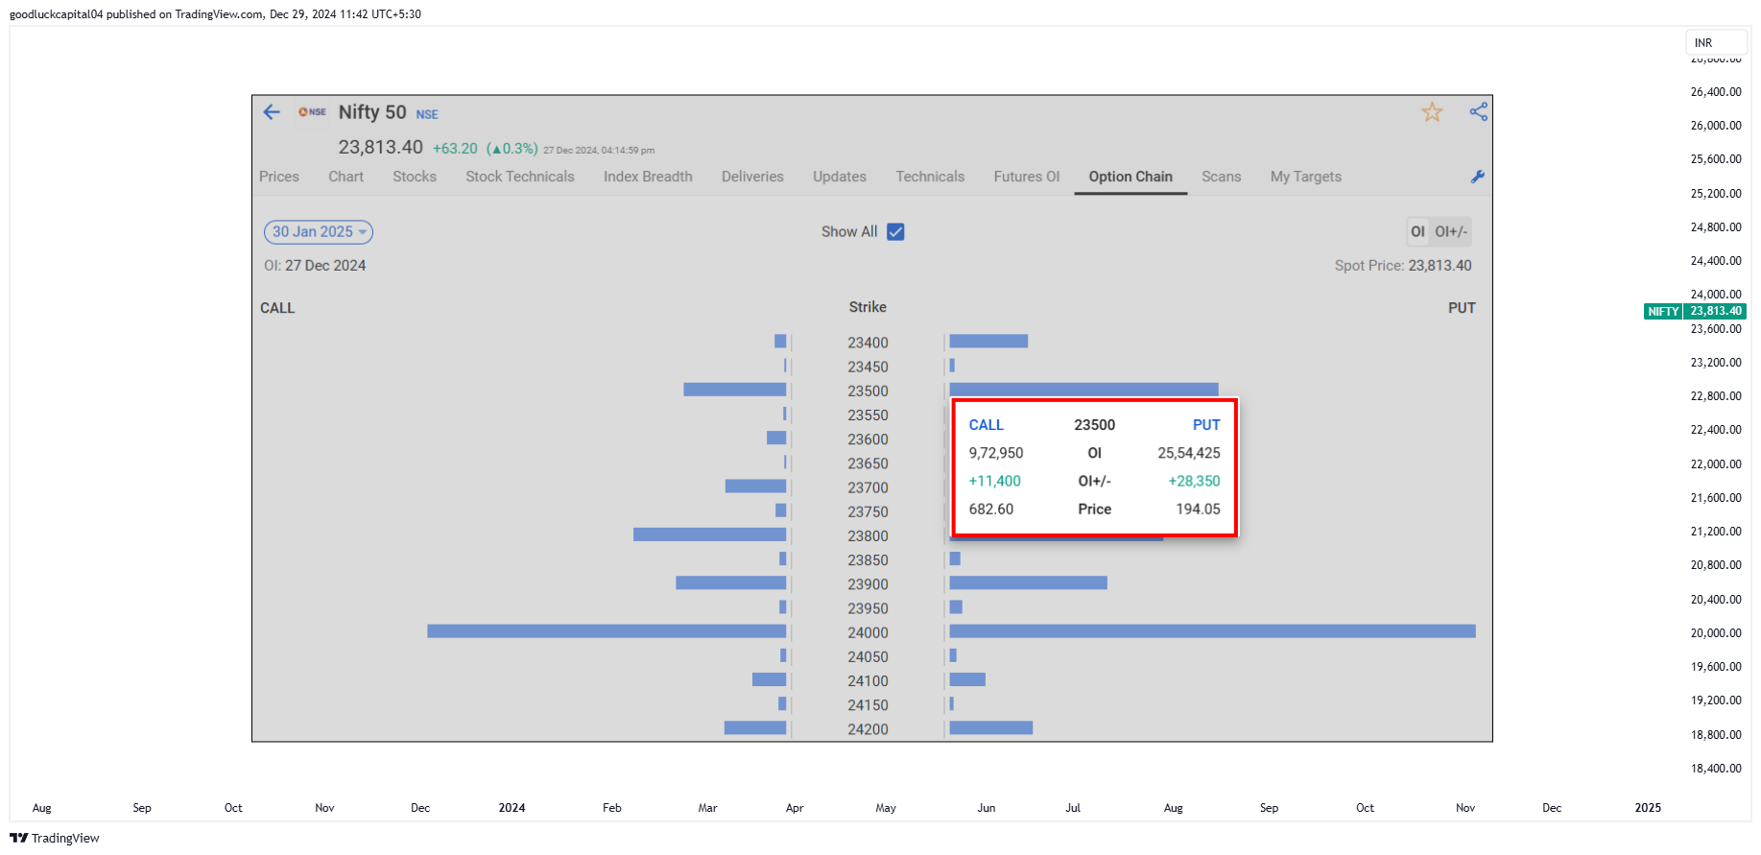Click the 23400 strike put OI bar
The image size is (1761, 855).
[x=988, y=341]
